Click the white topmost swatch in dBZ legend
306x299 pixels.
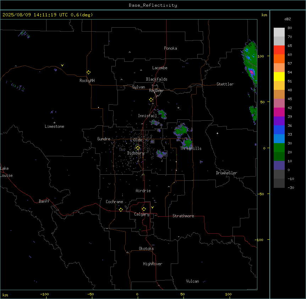pos(279,32)
